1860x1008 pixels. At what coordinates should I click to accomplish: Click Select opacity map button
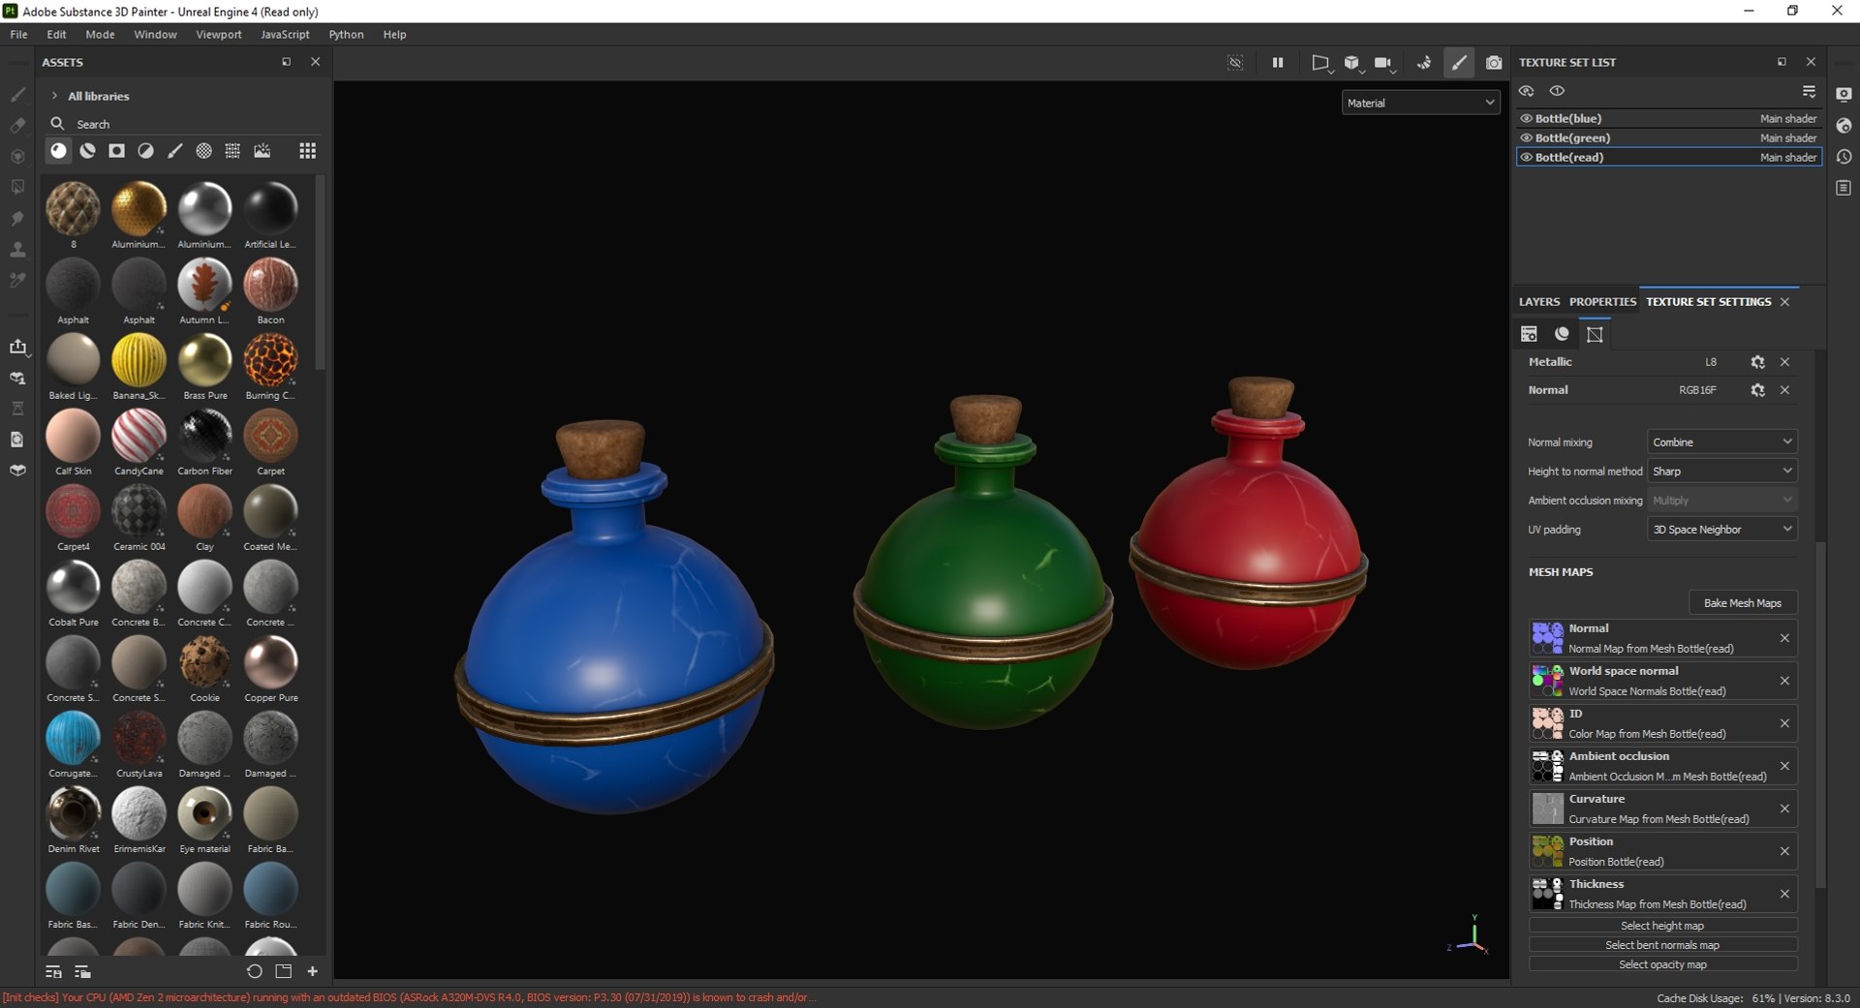[1662, 964]
